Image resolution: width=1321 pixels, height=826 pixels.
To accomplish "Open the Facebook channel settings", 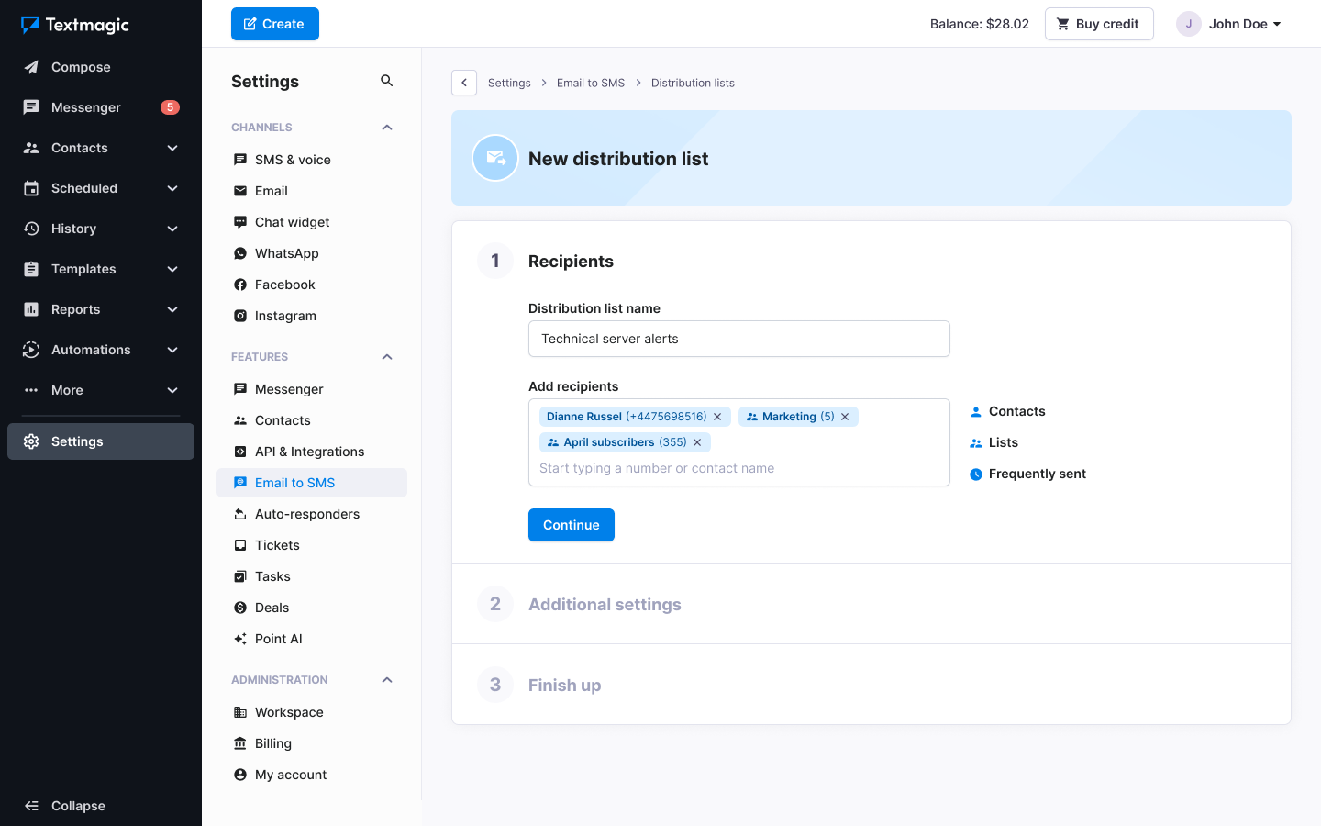I will pos(283,284).
